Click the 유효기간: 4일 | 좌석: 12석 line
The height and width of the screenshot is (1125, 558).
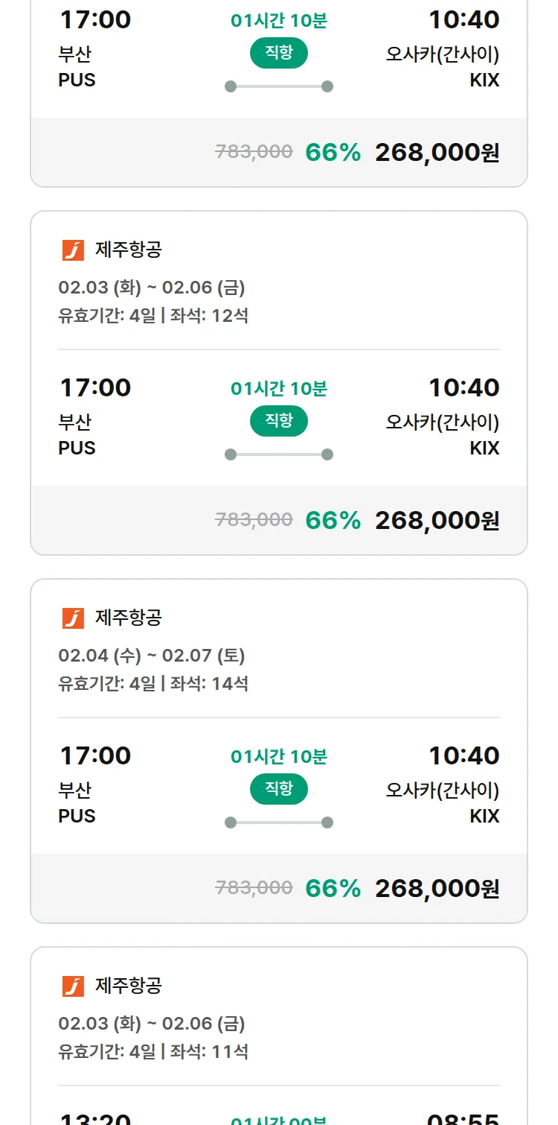click(153, 316)
